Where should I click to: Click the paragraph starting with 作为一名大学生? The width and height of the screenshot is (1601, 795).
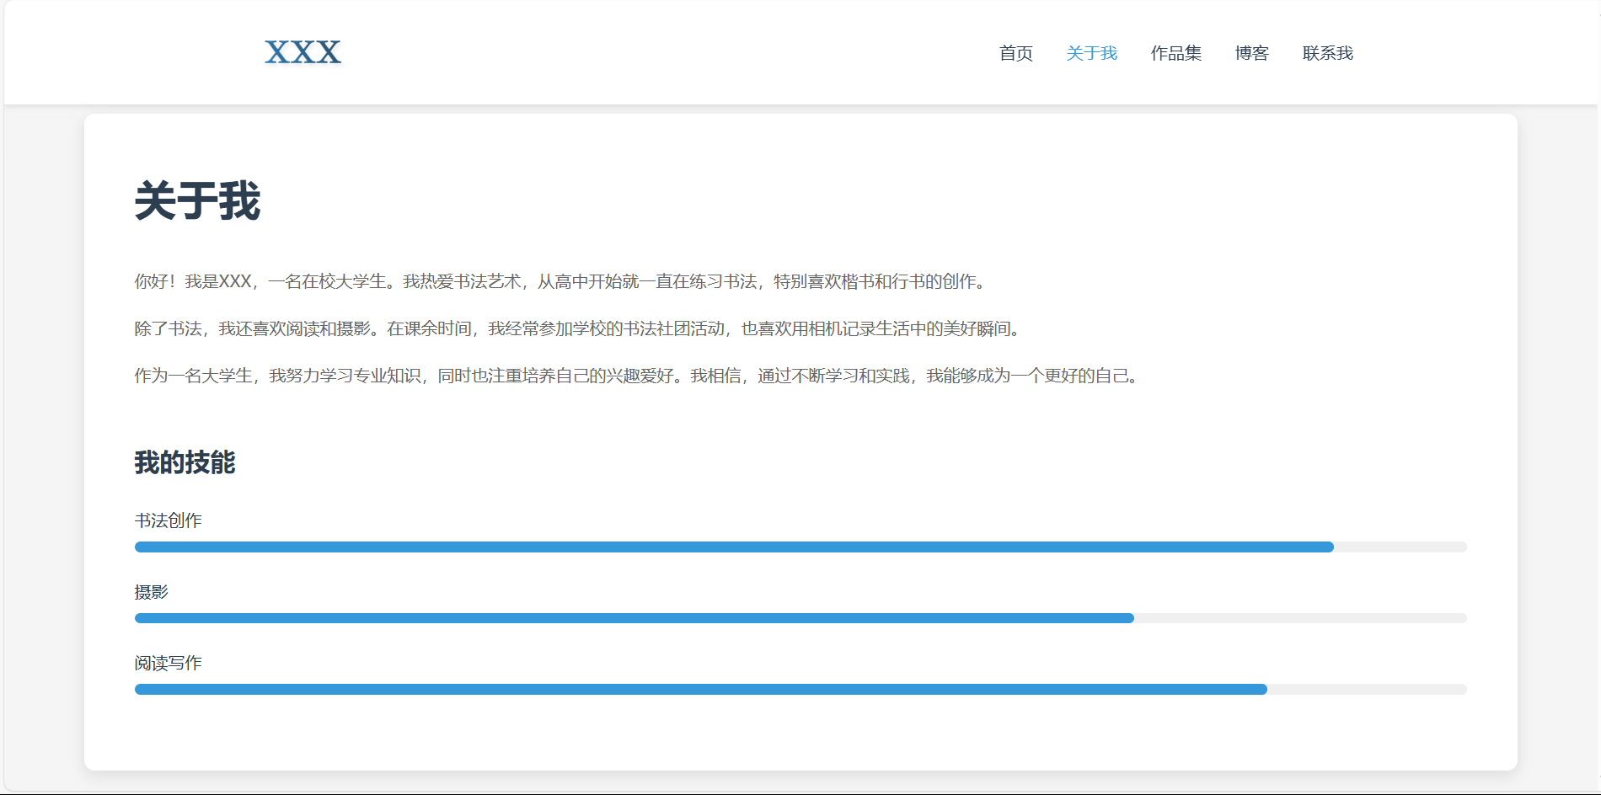638,376
